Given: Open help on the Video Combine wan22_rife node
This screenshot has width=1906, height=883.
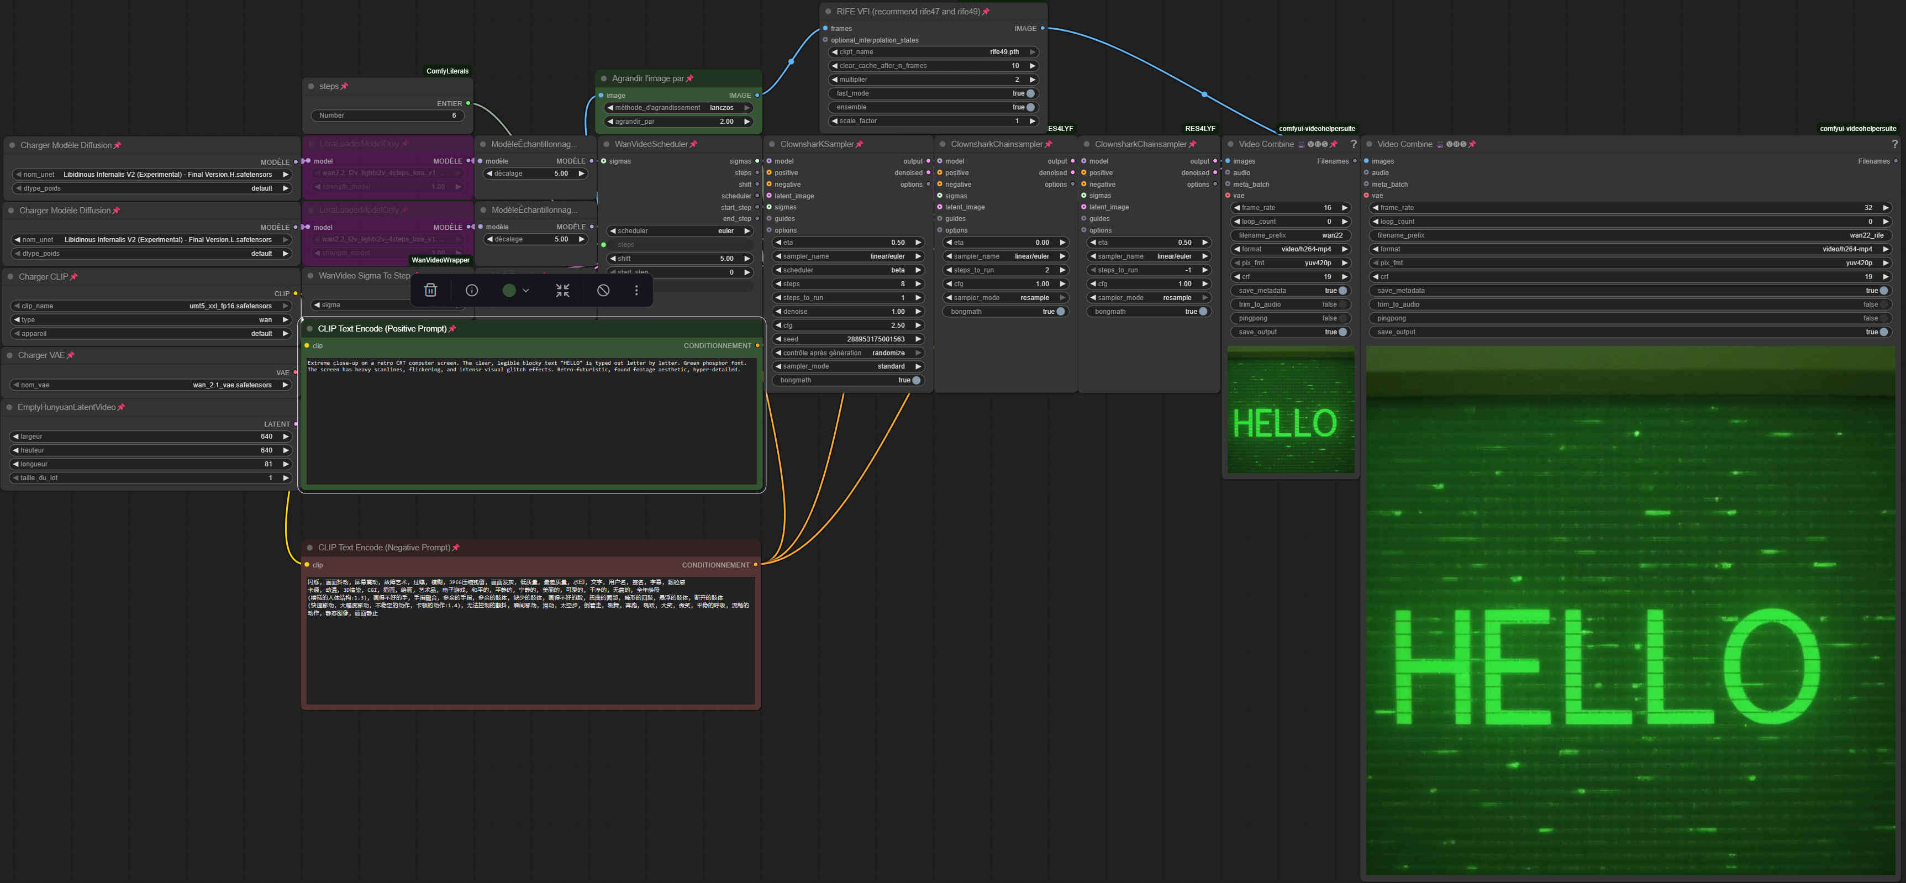Looking at the screenshot, I should point(1895,144).
